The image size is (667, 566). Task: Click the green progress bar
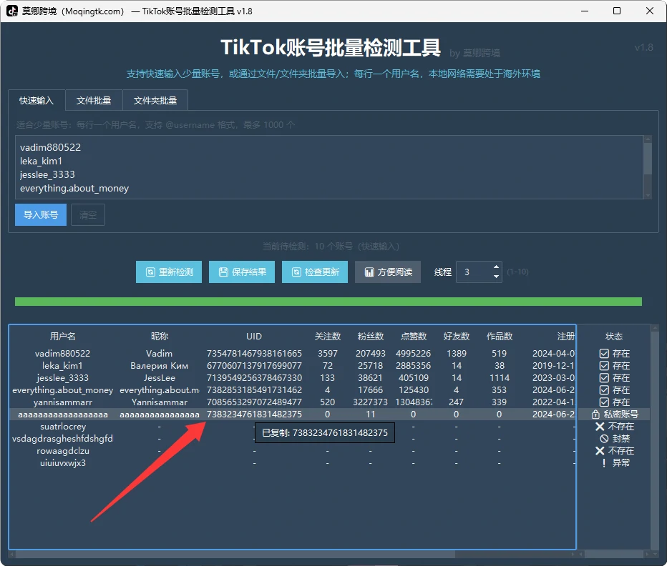[328, 302]
